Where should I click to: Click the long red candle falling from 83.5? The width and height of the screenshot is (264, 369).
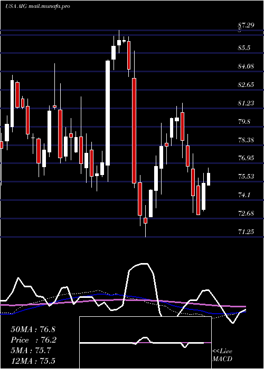click(x=134, y=131)
